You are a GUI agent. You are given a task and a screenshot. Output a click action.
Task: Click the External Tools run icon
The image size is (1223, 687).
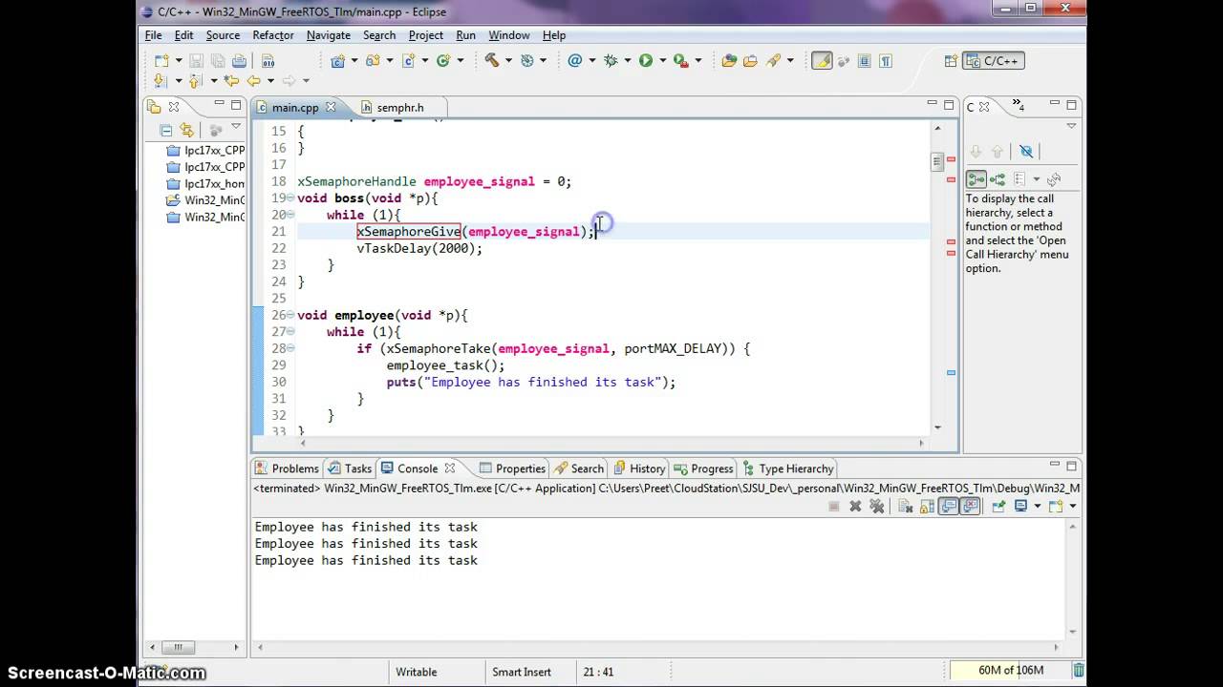click(680, 61)
